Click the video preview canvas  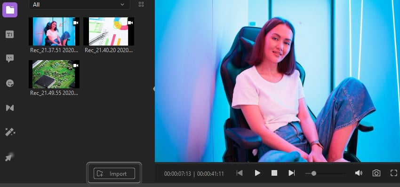pos(277,81)
